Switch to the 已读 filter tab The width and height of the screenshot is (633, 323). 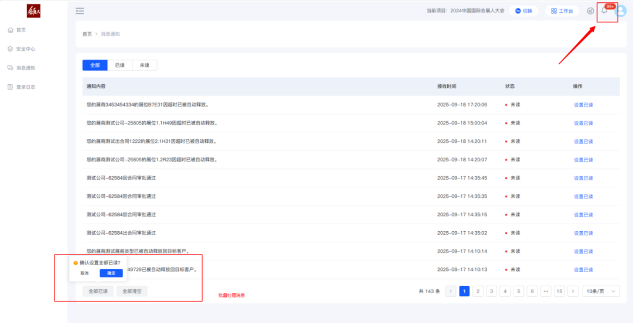pyautogui.click(x=120, y=65)
